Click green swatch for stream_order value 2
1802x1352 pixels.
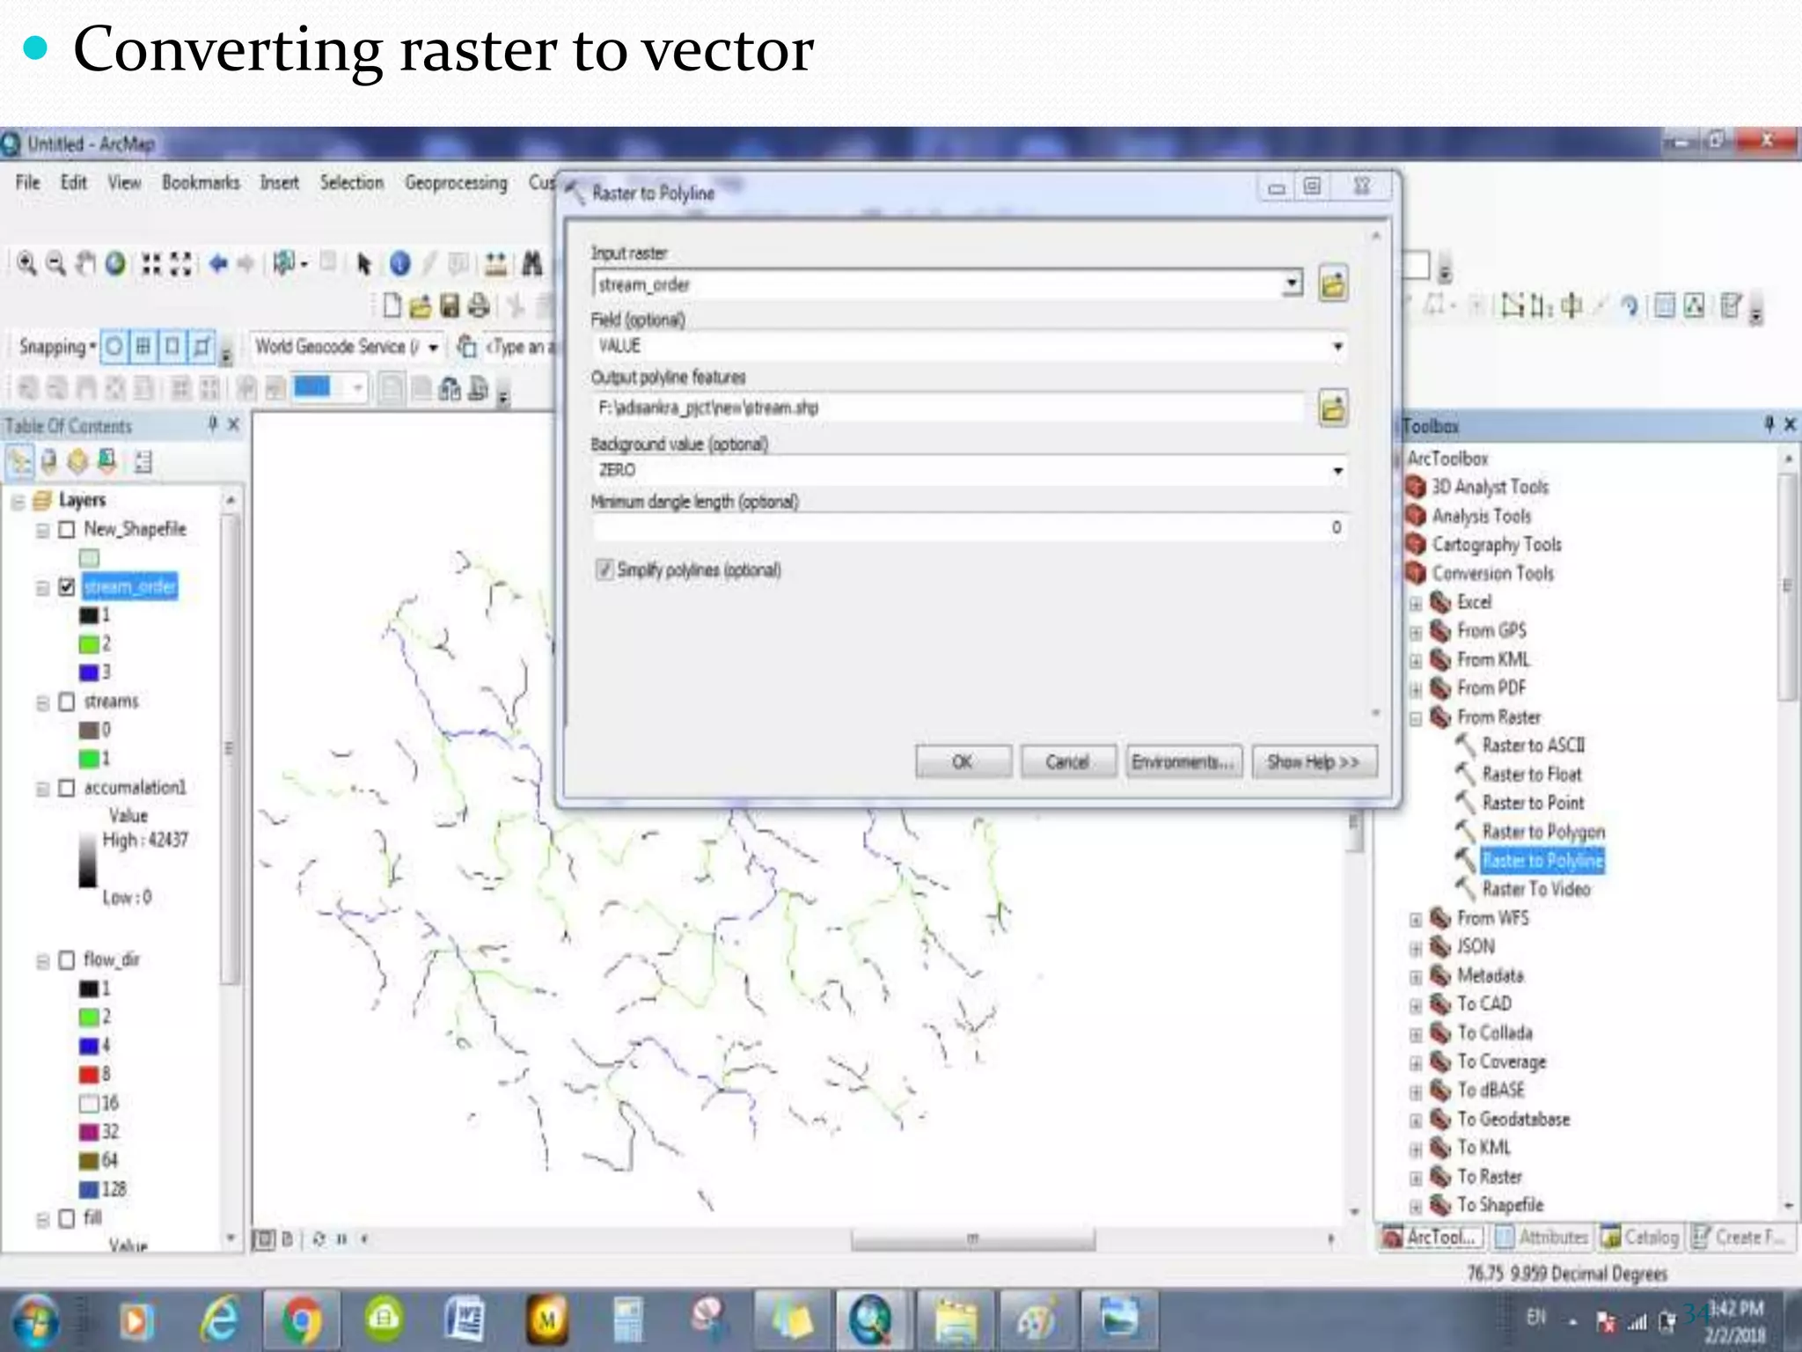click(x=89, y=644)
